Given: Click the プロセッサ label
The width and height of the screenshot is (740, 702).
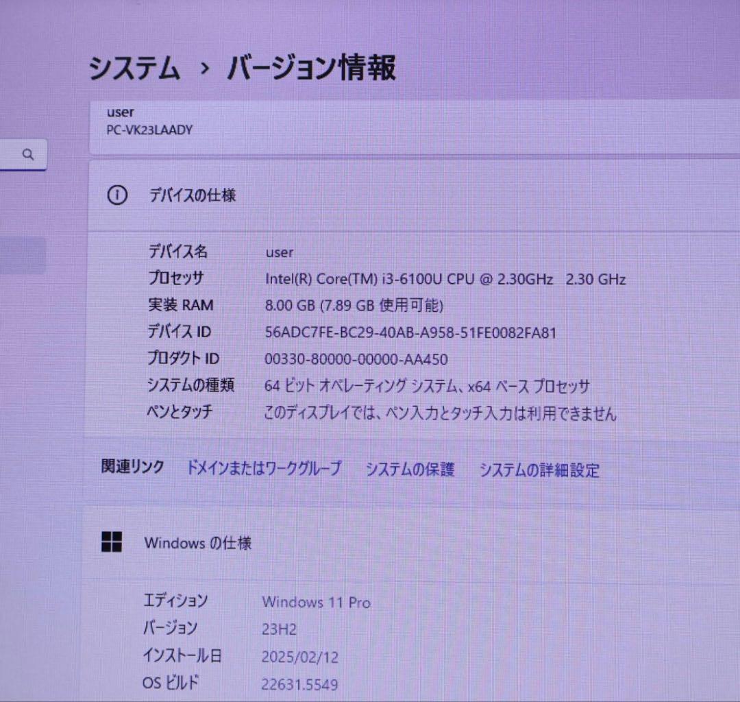Looking at the screenshot, I should (x=176, y=278).
